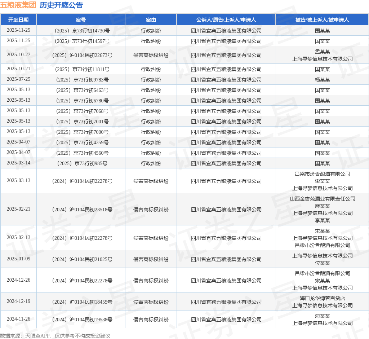This screenshot has width=369, height=339.
Task: Click case number (2025)京73行初14597号
Action: coord(81,41)
